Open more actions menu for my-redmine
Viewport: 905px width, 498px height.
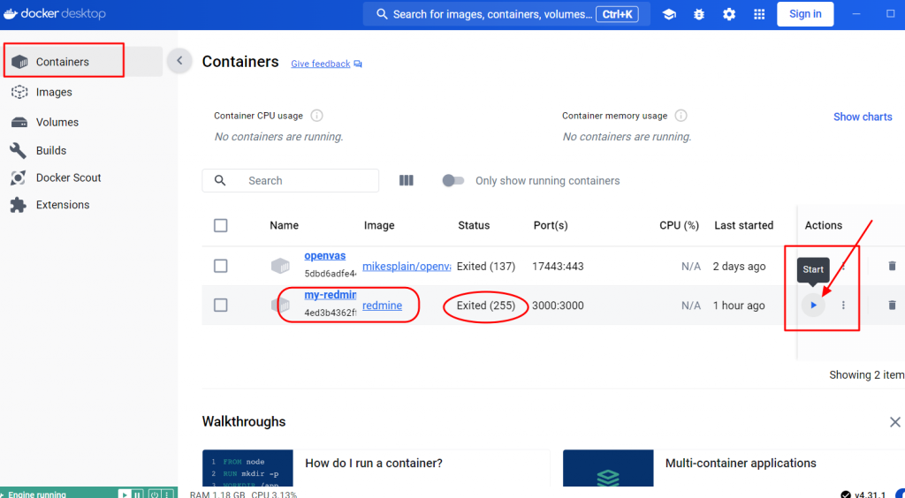click(x=843, y=305)
